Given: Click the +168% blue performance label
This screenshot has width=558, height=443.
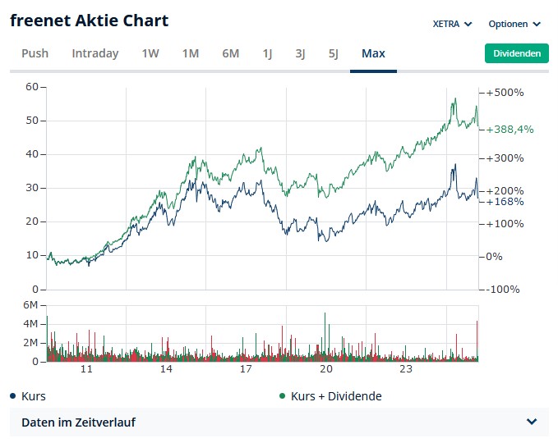Looking at the screenshot, I should click(505, 202).
